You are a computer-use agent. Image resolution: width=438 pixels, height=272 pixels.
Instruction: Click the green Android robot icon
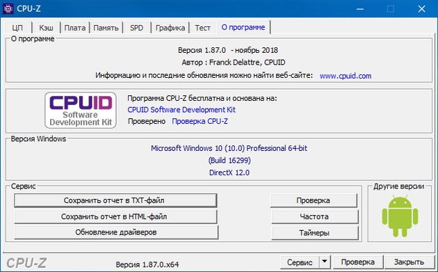pos(400,216)
